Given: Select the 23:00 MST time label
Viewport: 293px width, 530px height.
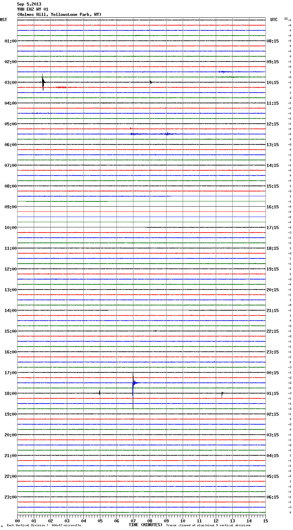Looking at the screenshot, I should coord(10,497).
